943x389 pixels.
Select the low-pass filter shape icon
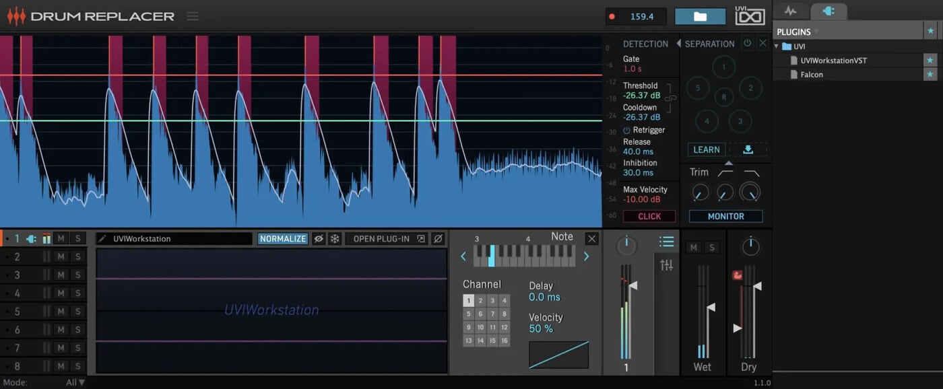tap(751, 173)
